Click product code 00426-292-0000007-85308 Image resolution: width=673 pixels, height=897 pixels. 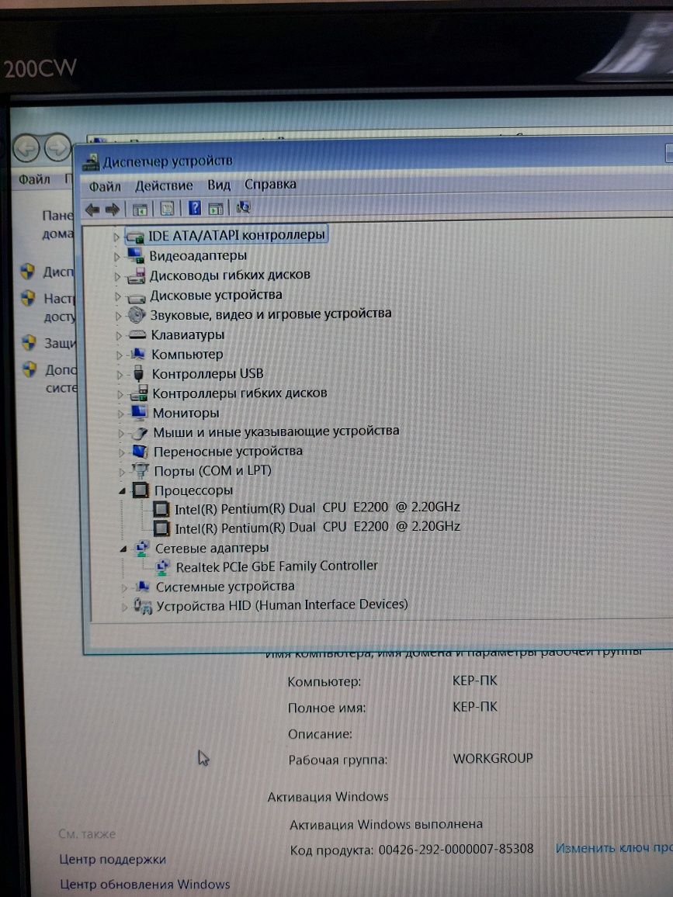click(456, 849)
